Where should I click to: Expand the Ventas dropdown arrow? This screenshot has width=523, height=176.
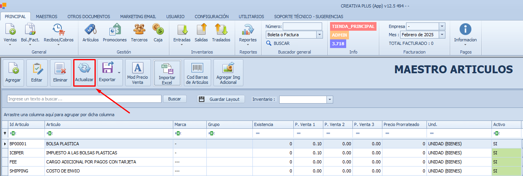point(10,44)
